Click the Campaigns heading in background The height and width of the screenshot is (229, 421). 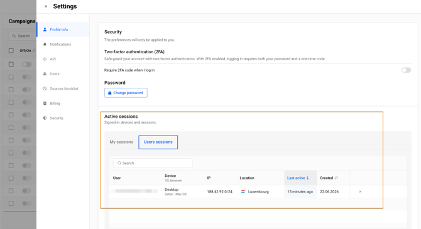point(22,21)
